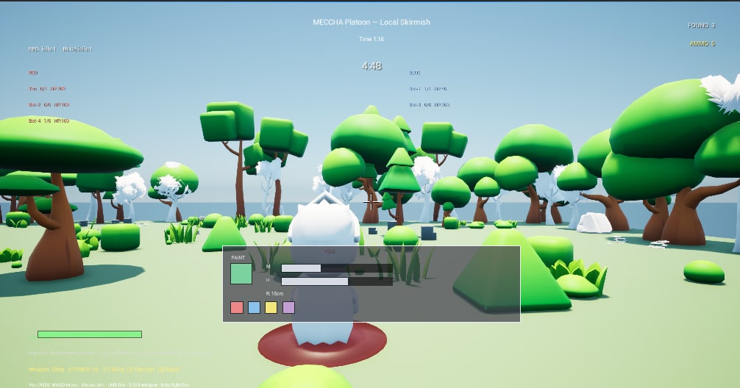Click the FOUND: 3 counter

point(701,26)
